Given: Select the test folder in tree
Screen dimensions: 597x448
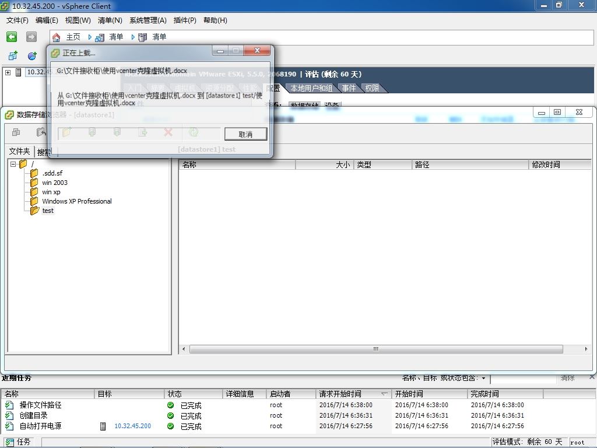Looking at the screenshot, I should pyautogui.click(x=48, y=211).
